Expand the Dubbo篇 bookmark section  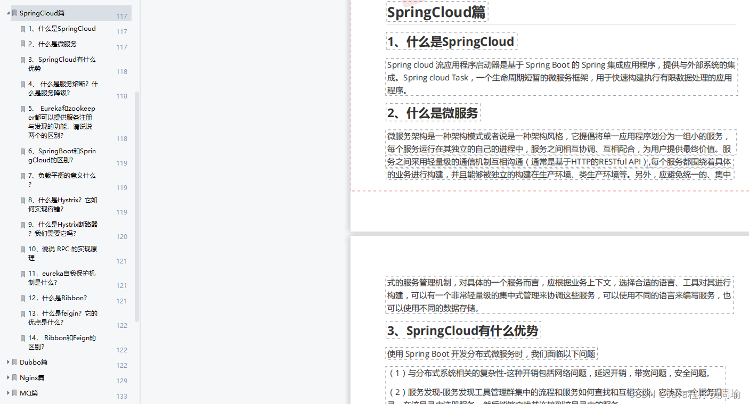tap(8, 362)
